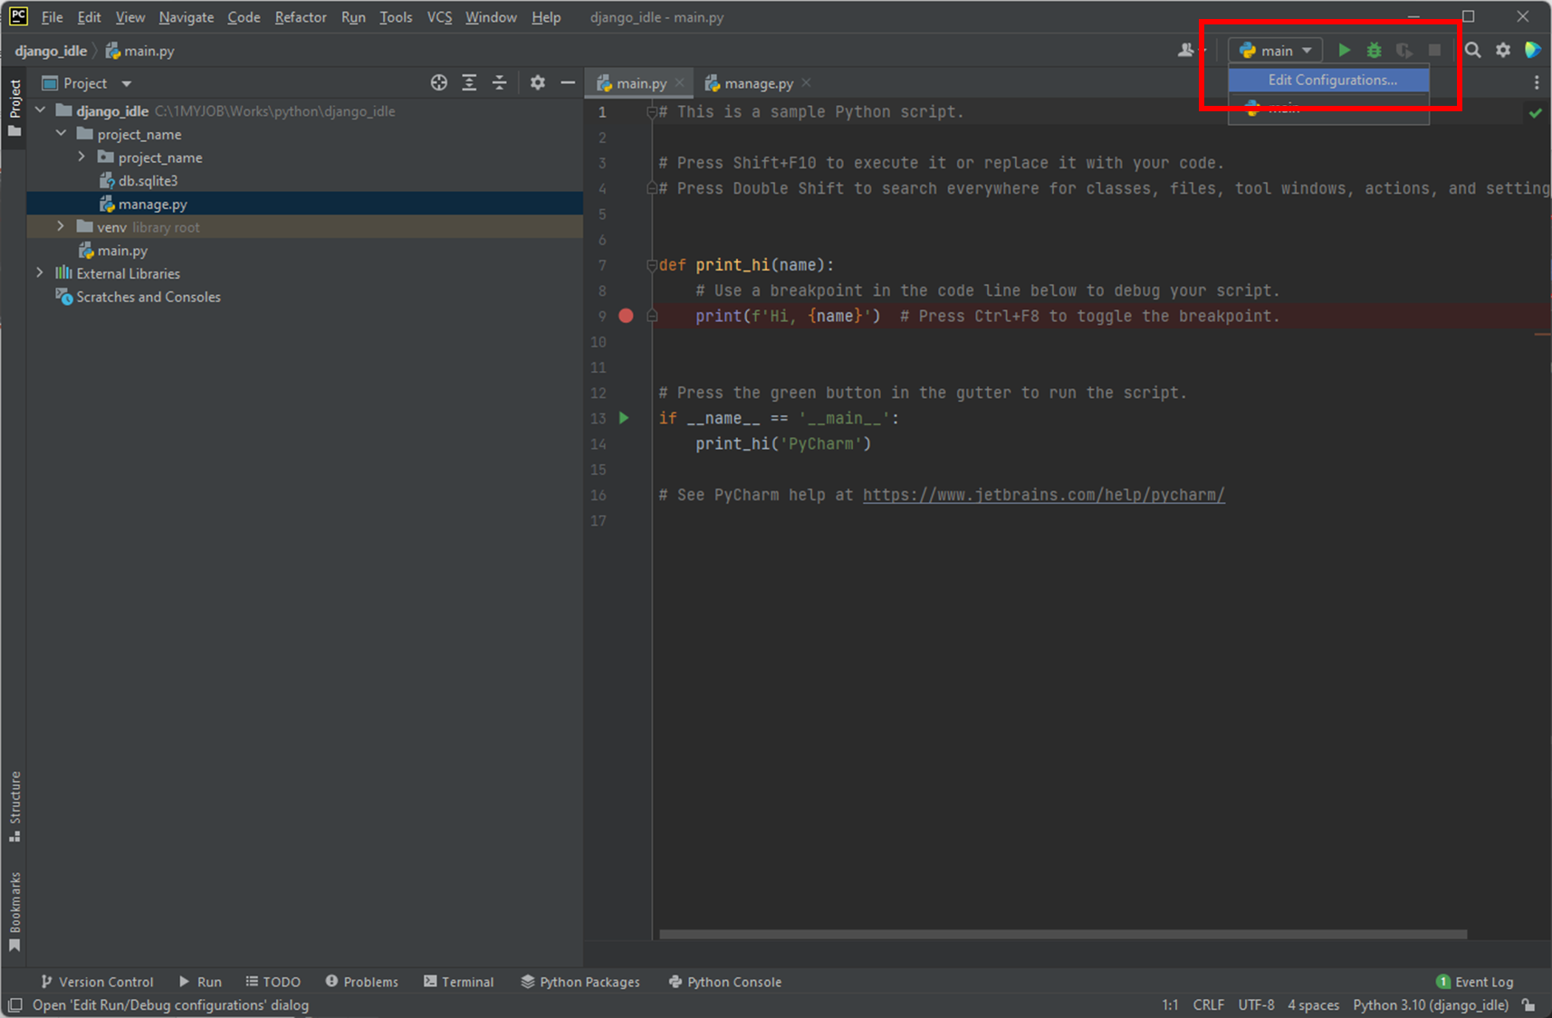Image resolution: width=1552 pixels, height=1018 pixels.
Task: Open the Refactor menu
Action: click(301, 17)
